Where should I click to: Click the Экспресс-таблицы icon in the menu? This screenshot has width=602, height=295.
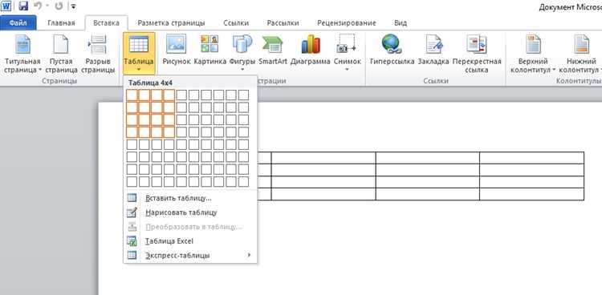pos(132,256)
